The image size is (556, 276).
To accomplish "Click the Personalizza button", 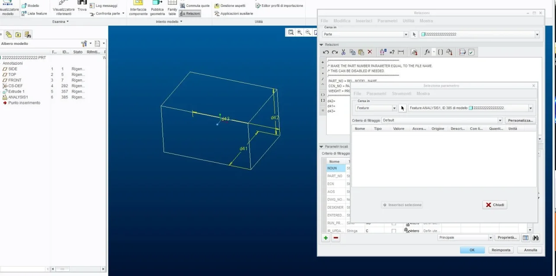I will click(x=521, y=120).
